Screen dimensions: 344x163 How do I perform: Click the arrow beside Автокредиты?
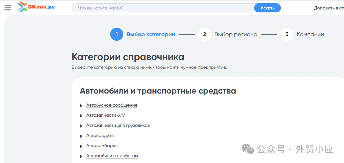(81, 136)
